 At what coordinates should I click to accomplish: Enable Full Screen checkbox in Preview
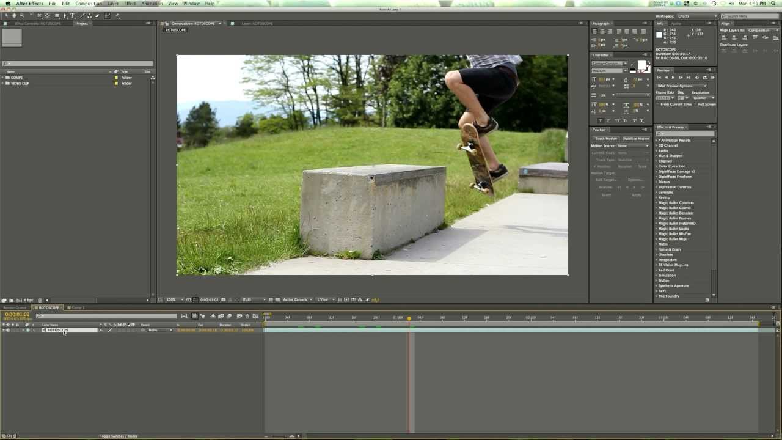coord(695,104)
